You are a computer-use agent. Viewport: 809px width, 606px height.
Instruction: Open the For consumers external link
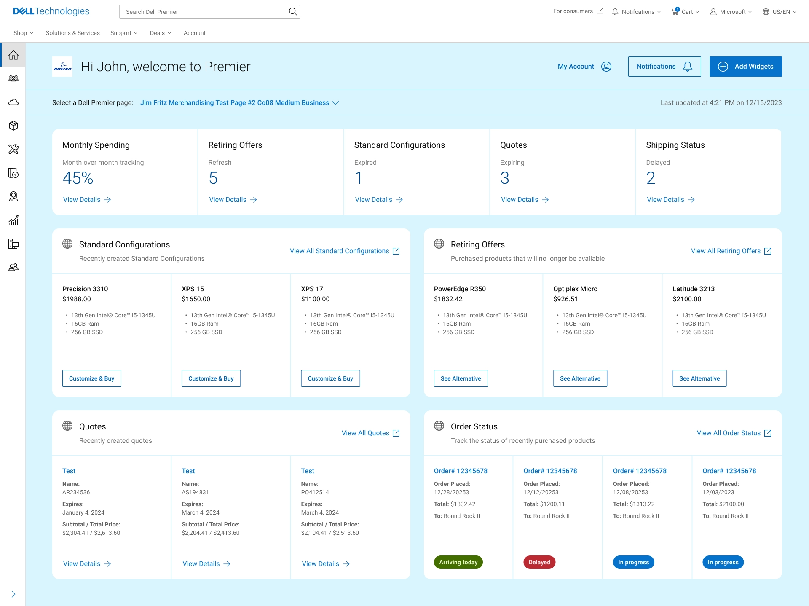tap(578, 11)
